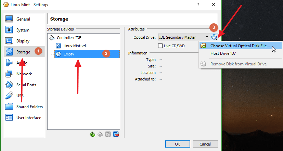Click the General monitor icon
The height and width of the screenshot is (151, 283).
pos(9,19)
